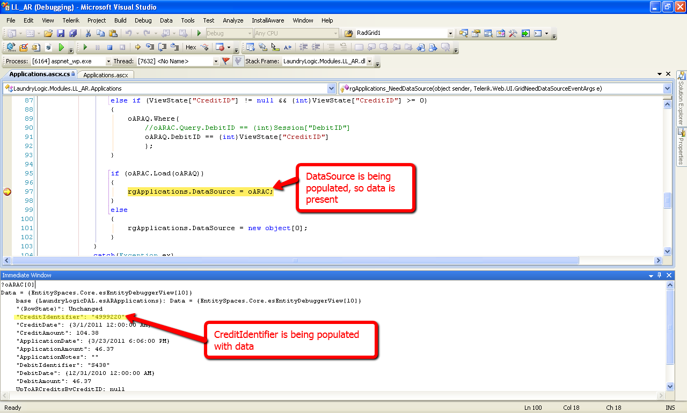687x413 pixels.
Task: Open the Process dropdown aspnet_wp.exe
Action: pos(108,62)
